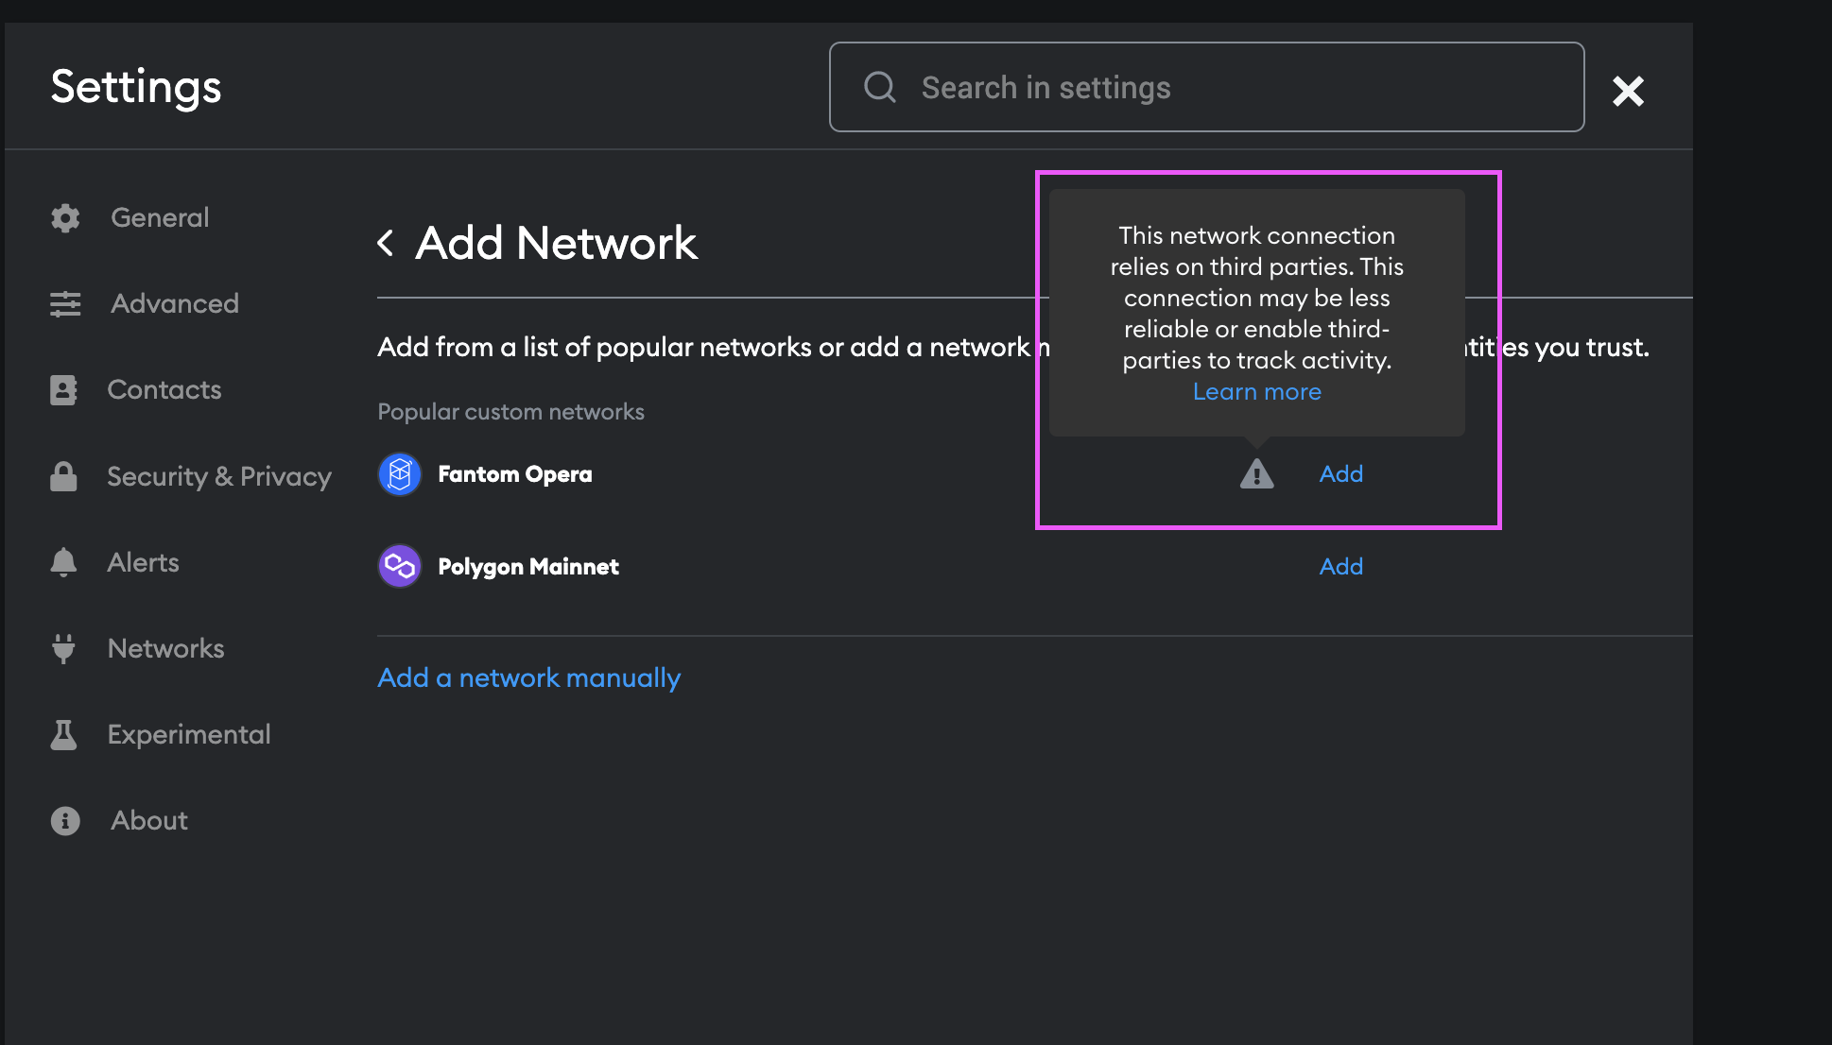
Task: Click the warning triangle next to Fantom Opera
Action: click(x=1256, y=474)
